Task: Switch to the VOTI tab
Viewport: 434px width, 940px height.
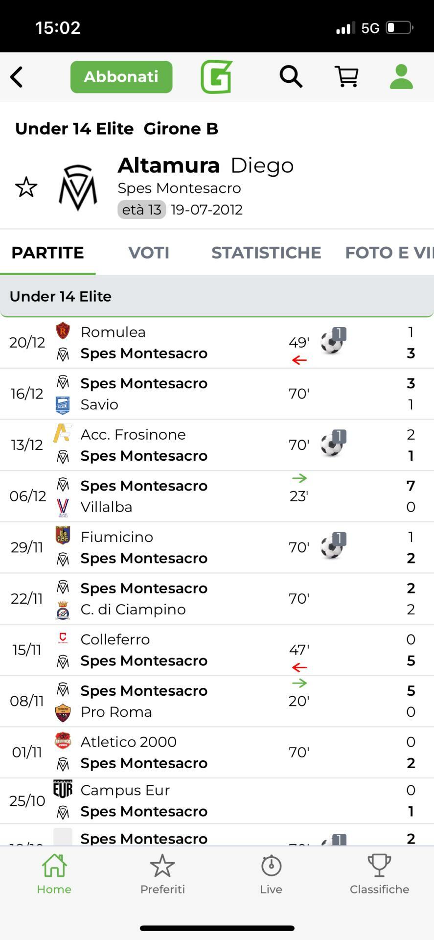Action: [x=149, y=253]
